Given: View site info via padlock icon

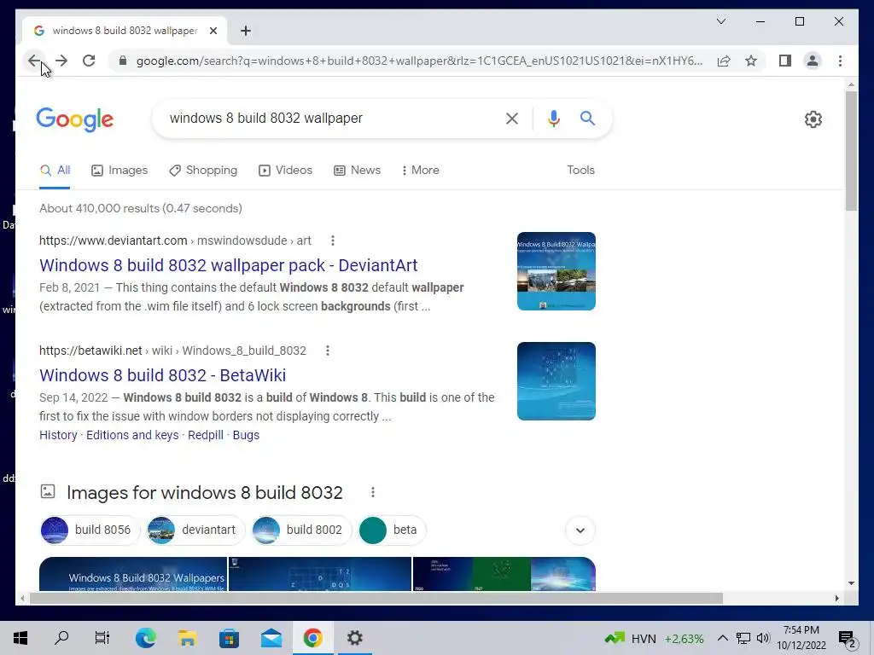Looking at the screenshot, I should [x=123, y=61].
